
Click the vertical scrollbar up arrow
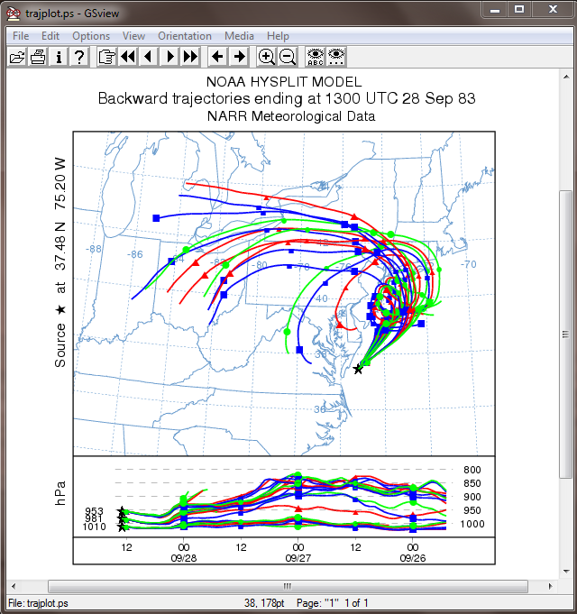point(566,77)
